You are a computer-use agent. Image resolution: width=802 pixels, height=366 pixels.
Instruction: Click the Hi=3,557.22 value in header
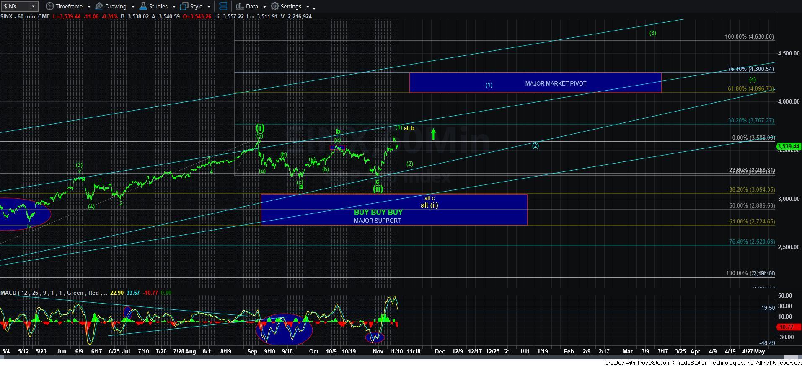[229, 16]
